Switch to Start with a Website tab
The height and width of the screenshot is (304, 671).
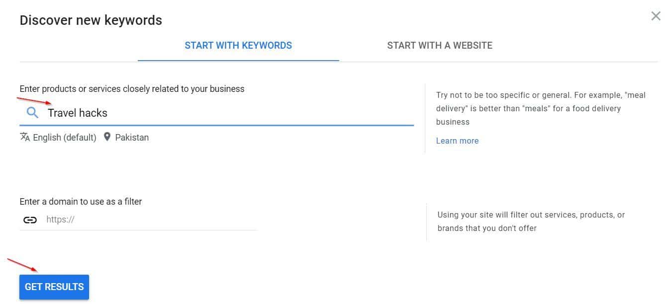pyautogui.click(x=440, y=46)
